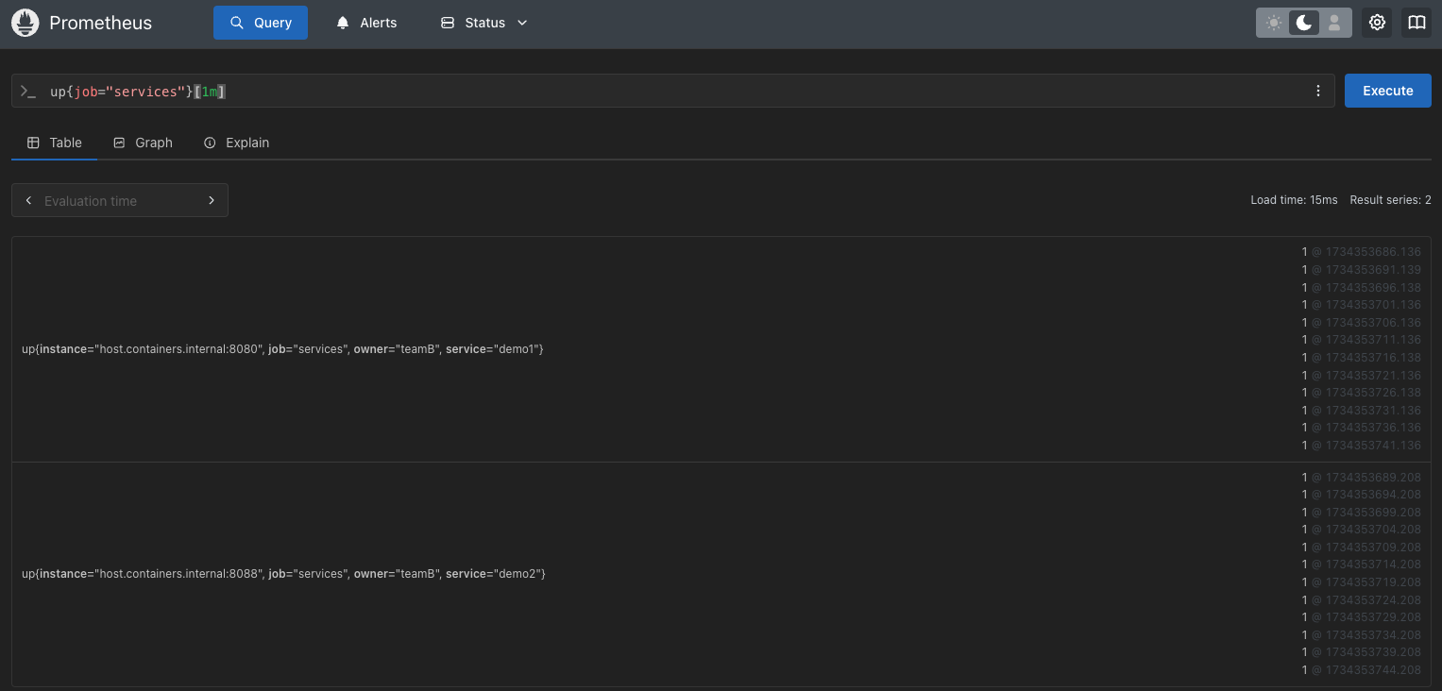
Task: Run the query with Execute
Action: 1388,91
